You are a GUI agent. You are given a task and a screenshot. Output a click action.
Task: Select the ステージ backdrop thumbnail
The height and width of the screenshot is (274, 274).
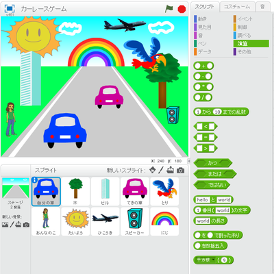[15, 188]
